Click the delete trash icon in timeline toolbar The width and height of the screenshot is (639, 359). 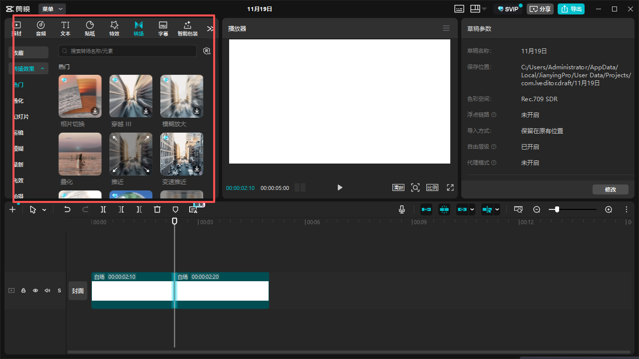pyautogui.click(x=157, y=210)
